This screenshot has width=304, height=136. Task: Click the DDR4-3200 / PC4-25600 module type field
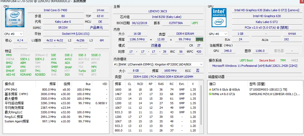point(163,77)
